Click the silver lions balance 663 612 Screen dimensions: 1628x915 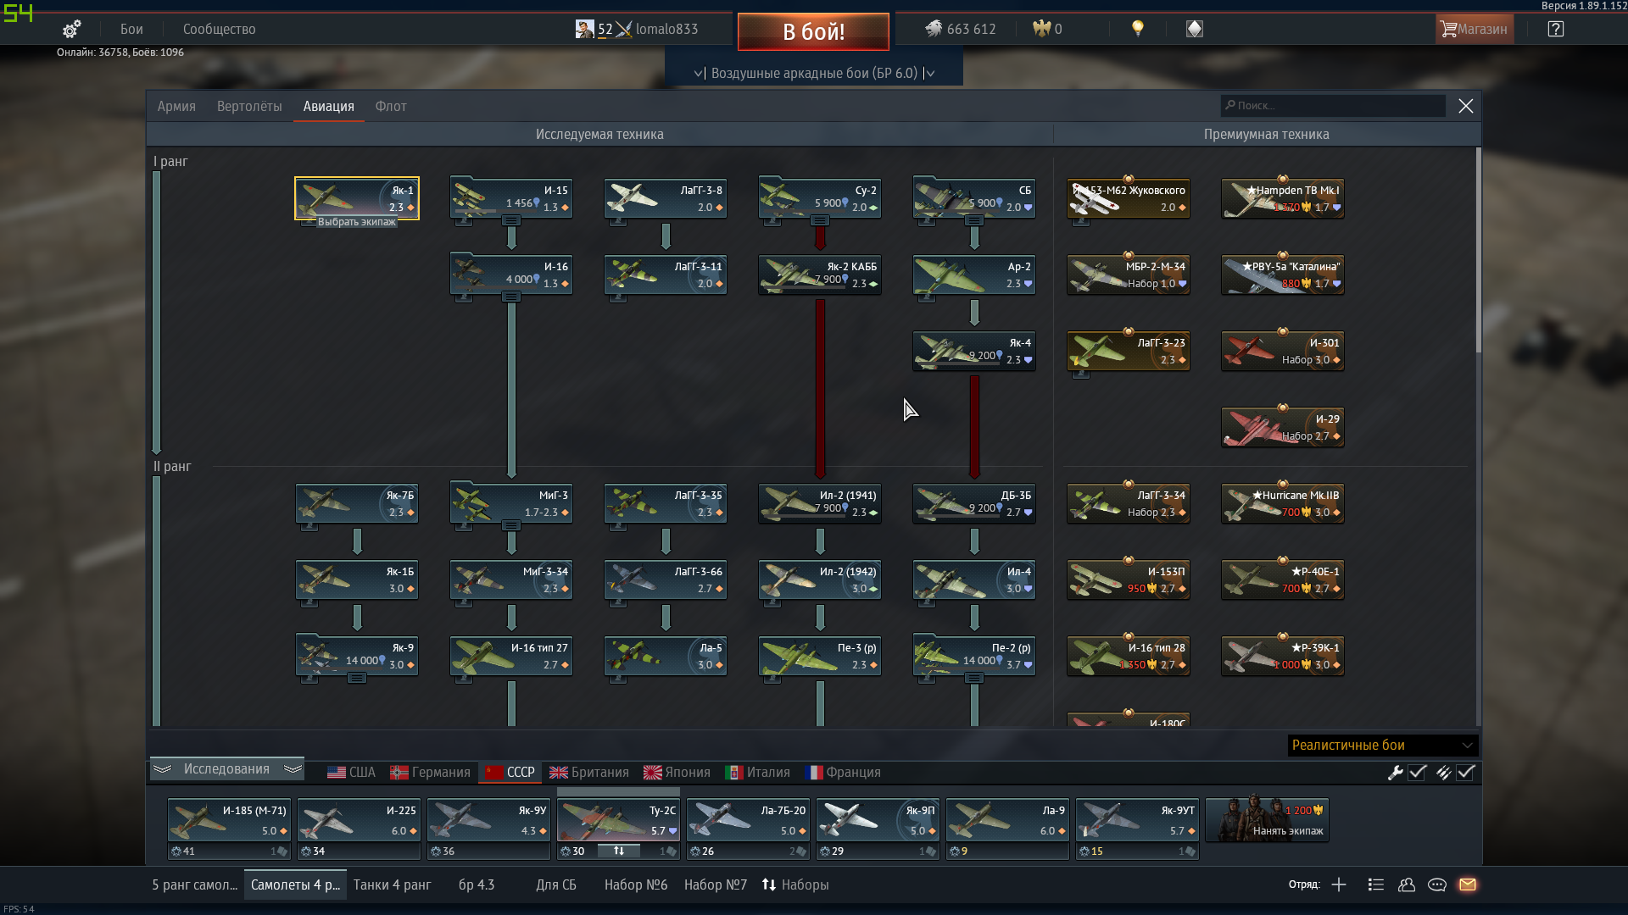point(960,29)
